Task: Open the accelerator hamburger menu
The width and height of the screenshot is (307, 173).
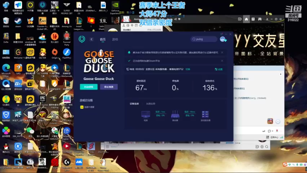Action: click(x=221, y=34)
